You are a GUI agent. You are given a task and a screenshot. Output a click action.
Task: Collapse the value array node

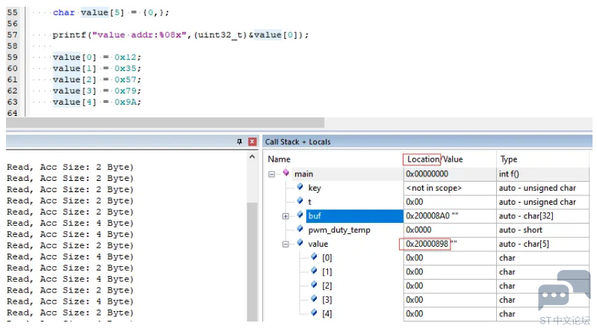[x=285, y=245]
